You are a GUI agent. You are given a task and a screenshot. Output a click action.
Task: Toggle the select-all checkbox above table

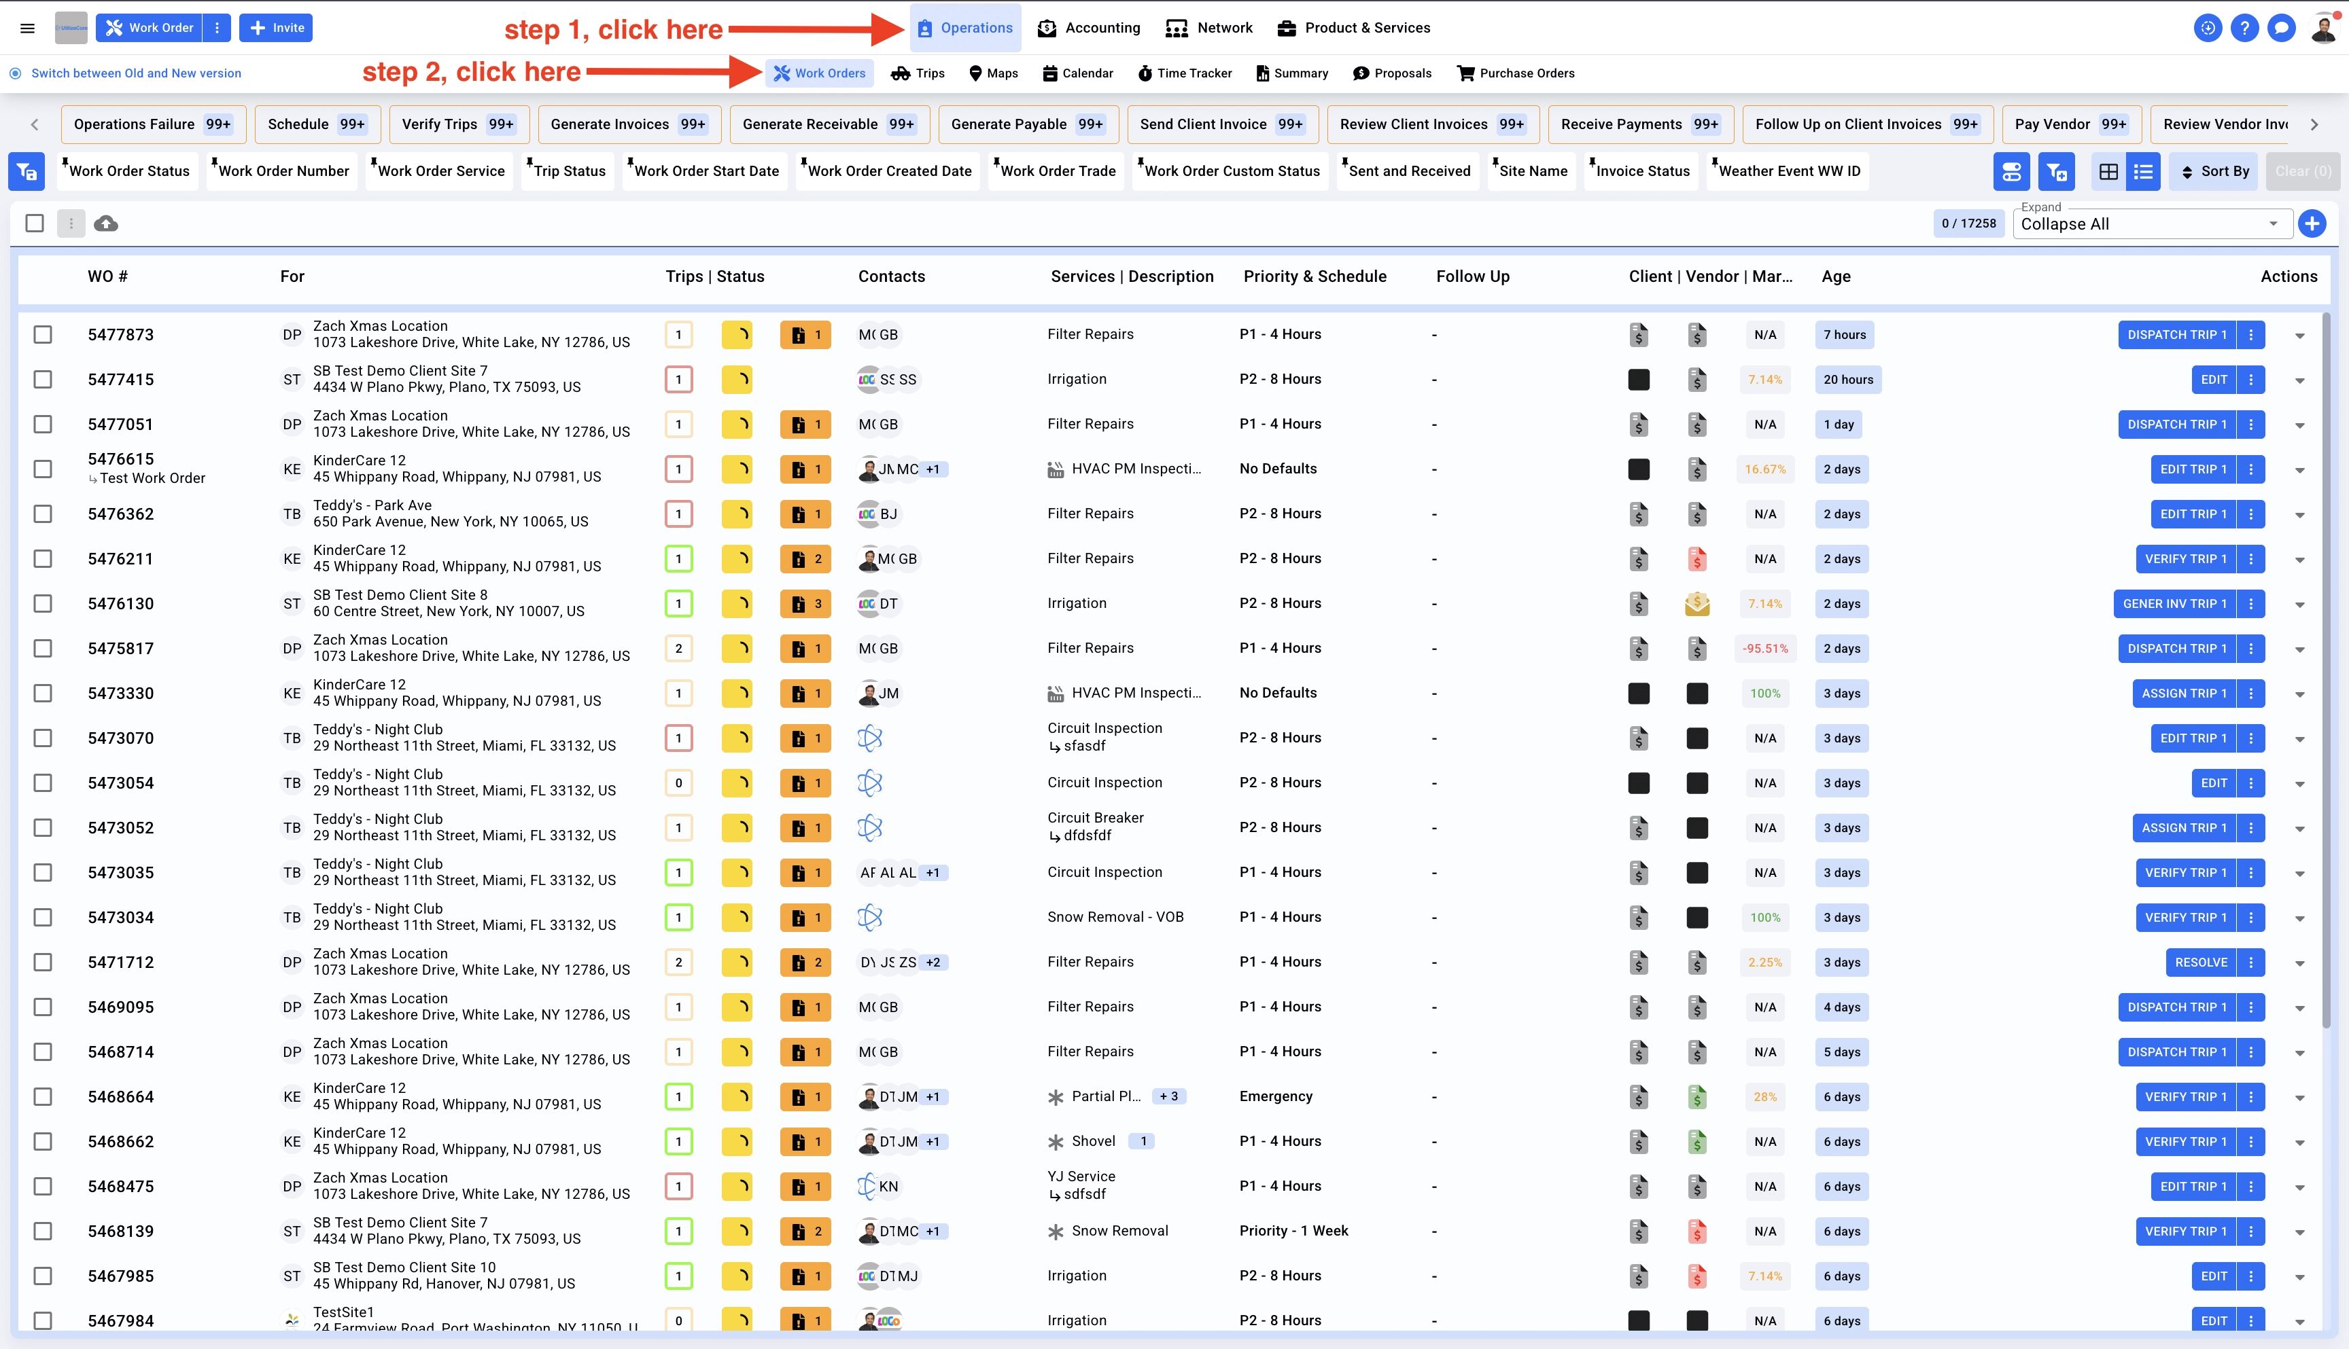point(35,223)
